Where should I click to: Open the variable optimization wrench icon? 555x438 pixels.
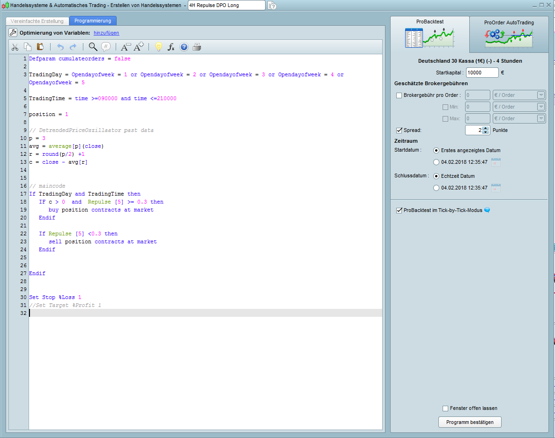[x=13, y=33]
